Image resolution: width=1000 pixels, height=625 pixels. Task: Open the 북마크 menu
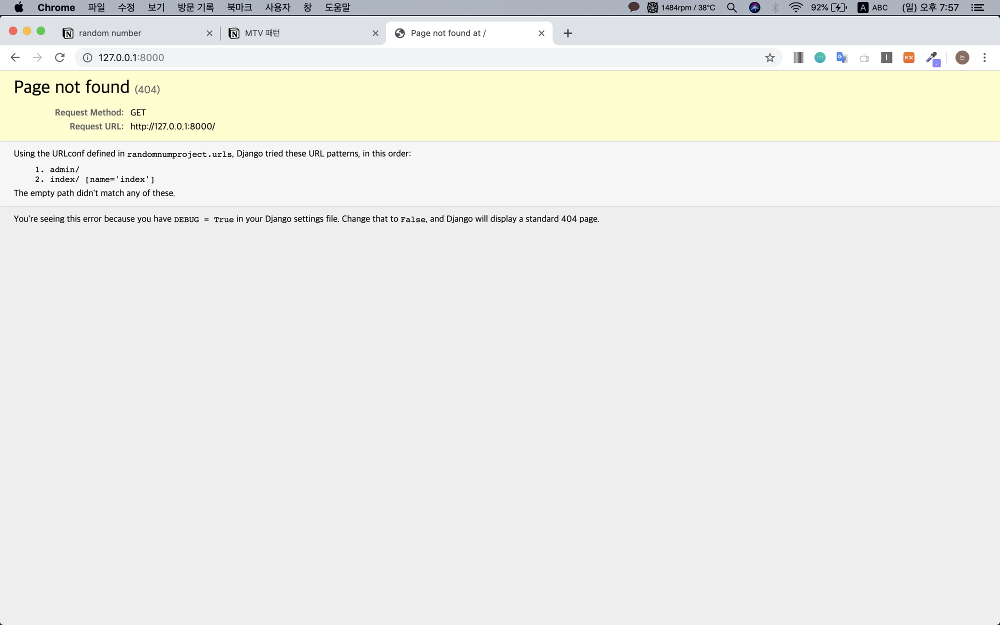click(x=239, y=7)
